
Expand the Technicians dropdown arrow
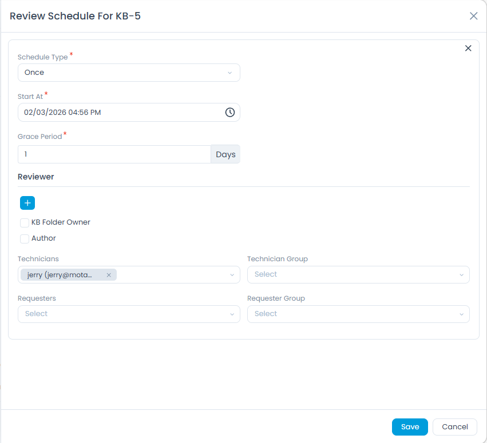232,275
